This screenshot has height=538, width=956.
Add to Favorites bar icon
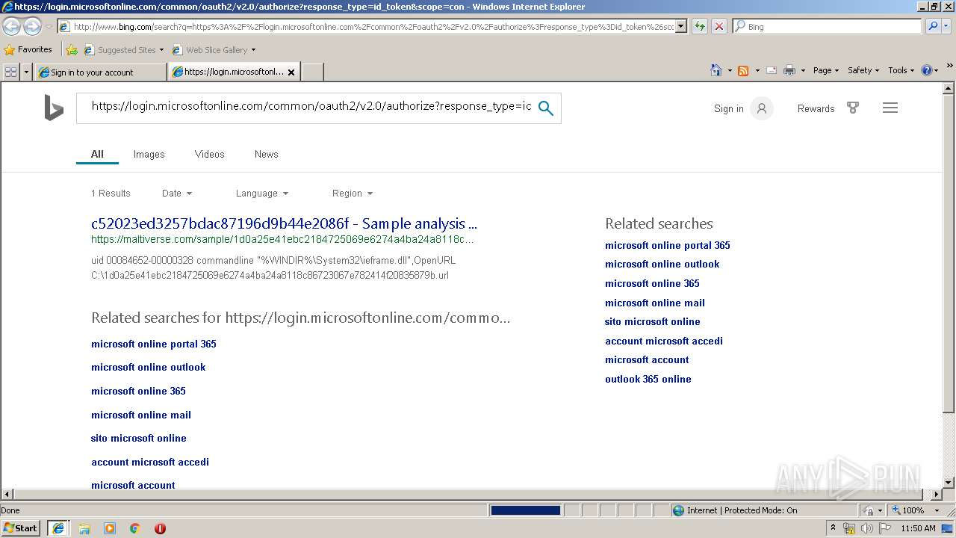click(x=72, y=50)
